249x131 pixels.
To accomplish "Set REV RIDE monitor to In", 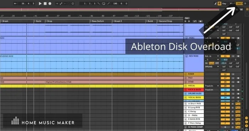I will 206,63.
